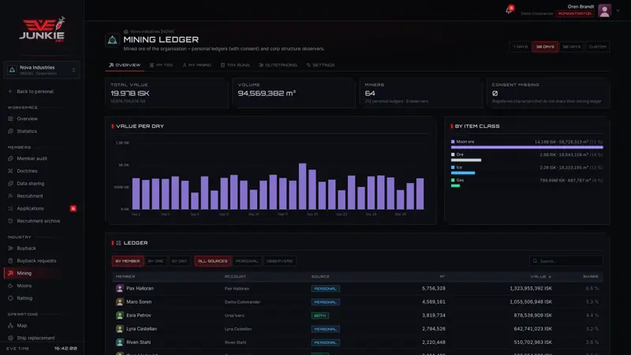Open the Ratting sidebar icon
The width and height of the screenshot is (631, 355).
point(10,298)
